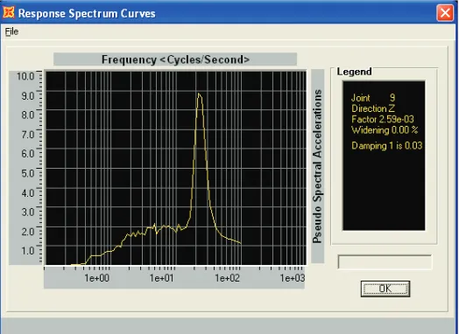Click the Damping 1 is 0.03 legend entry
Image resolution: width=459 pixels, height=334 pixels.
pyautogui.click(x=387, y=145)
